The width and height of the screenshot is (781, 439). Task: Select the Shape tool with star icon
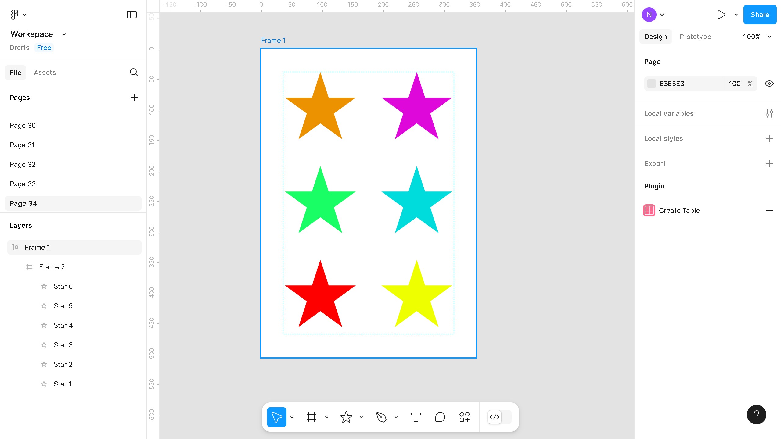tap(346, 417)
